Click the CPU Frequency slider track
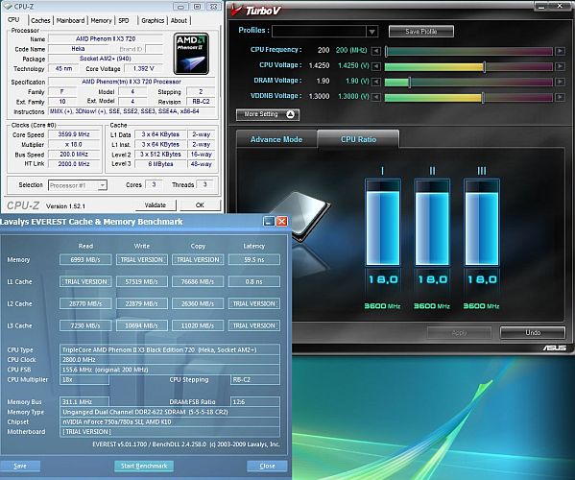 tap(468, 51)
